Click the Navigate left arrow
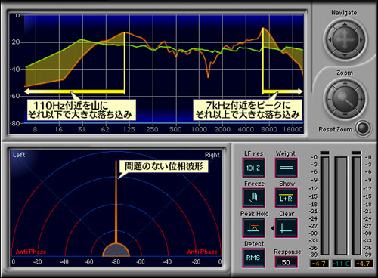The image size is (378, 278). (330, 40)
